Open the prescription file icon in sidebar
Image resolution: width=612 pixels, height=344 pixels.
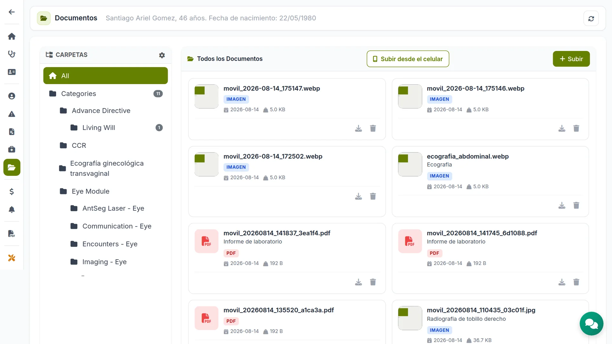click(12, 132)
